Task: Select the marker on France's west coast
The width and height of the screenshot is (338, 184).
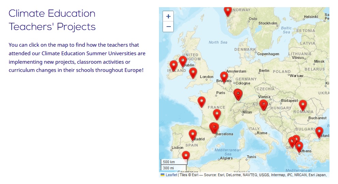Action: pos(202,101)
